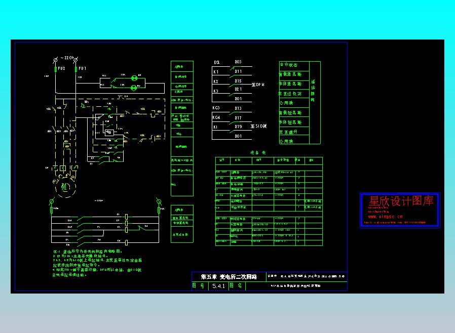Click the 811 terminal number

click(238, 71)
